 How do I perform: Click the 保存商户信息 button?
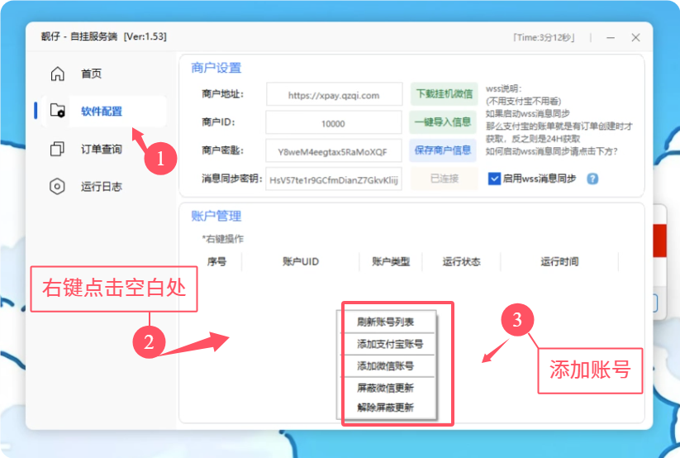[x=443, y=150]
